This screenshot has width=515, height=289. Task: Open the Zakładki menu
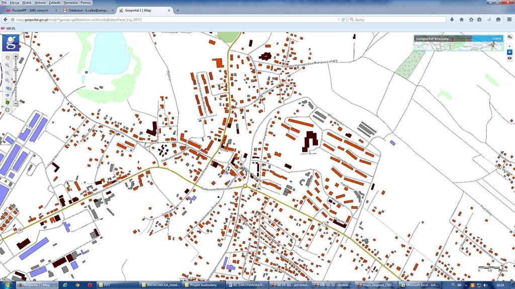tap(54, 3)
